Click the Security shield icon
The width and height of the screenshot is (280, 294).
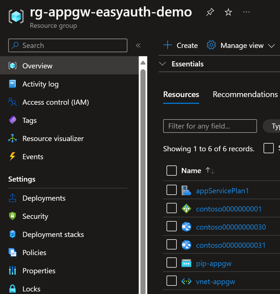pos(12,216)
